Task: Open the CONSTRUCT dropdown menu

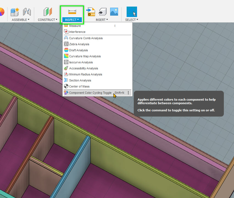Action: point(48,20)
